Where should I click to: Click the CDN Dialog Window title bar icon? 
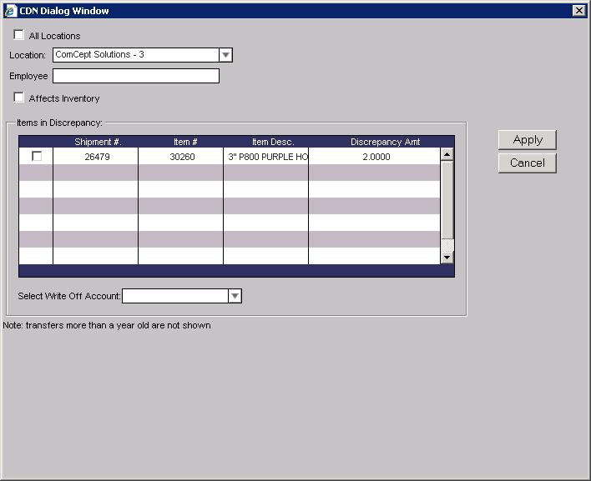point(10,11)
